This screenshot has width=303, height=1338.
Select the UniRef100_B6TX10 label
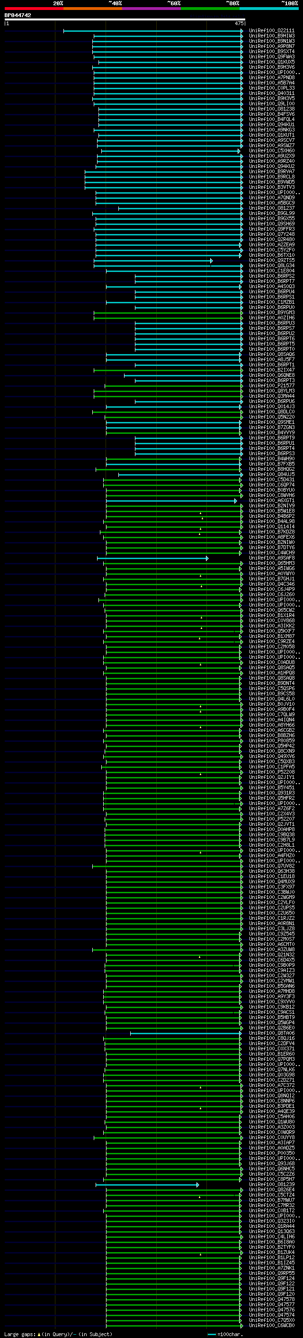[x=271, y=255]
